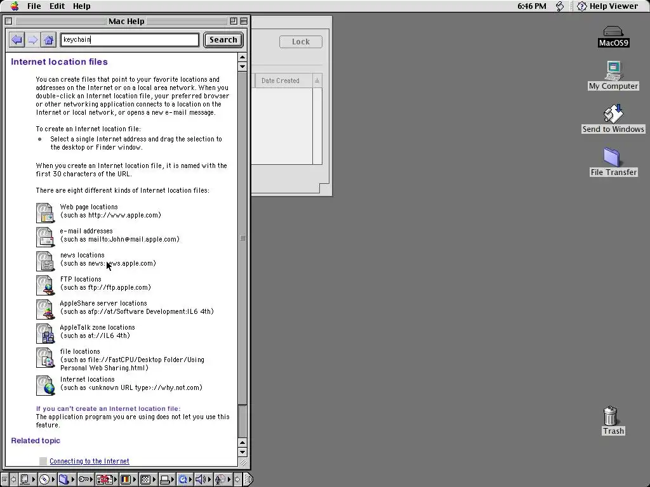Select the File Transfer folder icon
Image resolution: width=650 pixels, height=487 pixels.
(614, 162)
